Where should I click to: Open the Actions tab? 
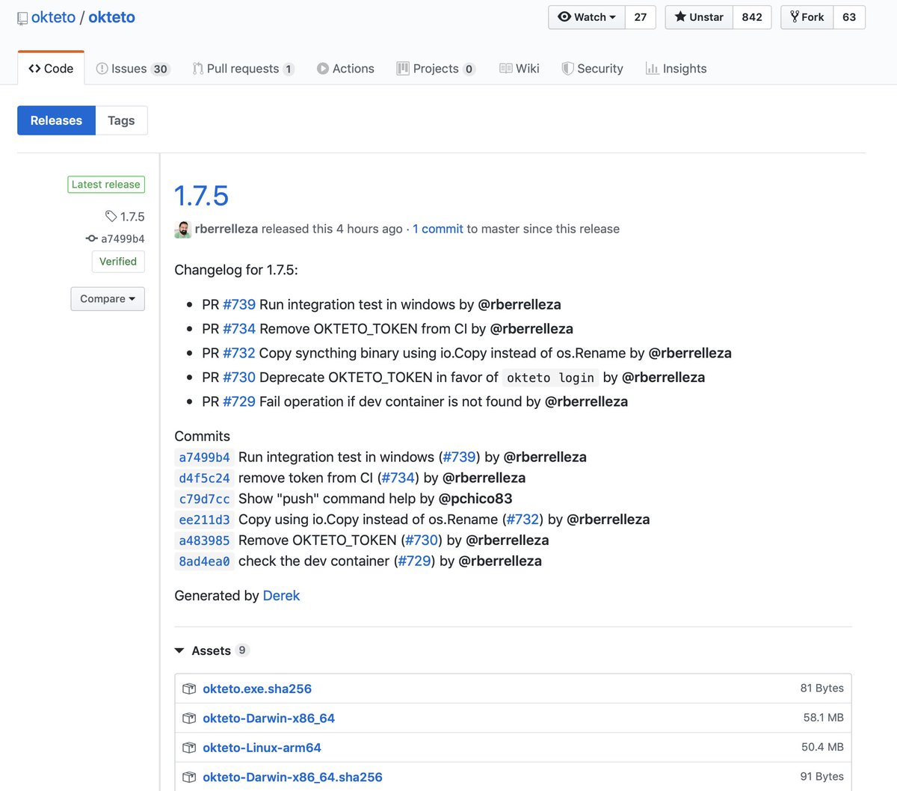tap(345, 69)
